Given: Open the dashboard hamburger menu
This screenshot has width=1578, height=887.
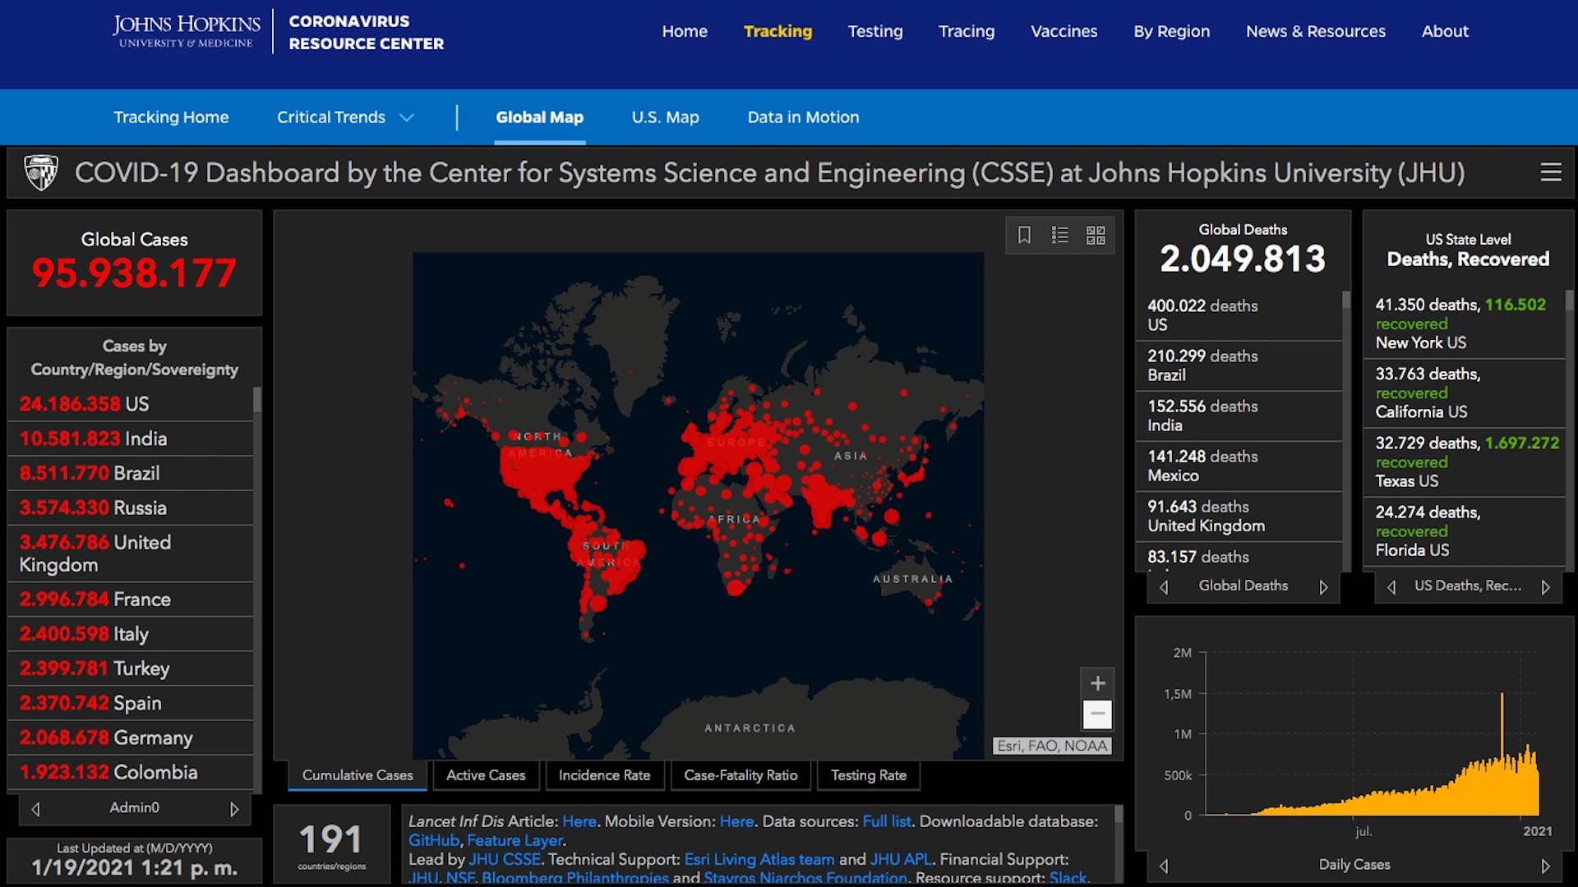Looking at the screenshot, I should pyautogui.click(x=1550, y=172).
